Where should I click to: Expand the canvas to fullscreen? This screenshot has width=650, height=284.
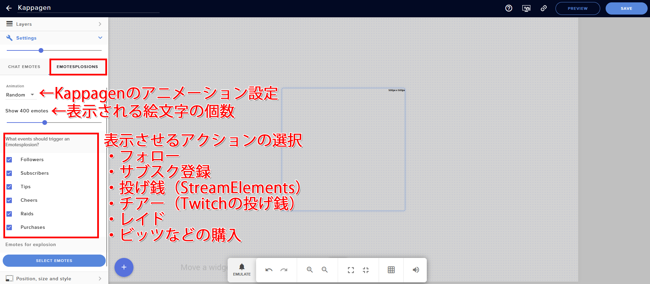tap(351, 270)
